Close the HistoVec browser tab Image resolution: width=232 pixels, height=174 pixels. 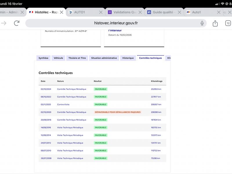coord(61,12)
